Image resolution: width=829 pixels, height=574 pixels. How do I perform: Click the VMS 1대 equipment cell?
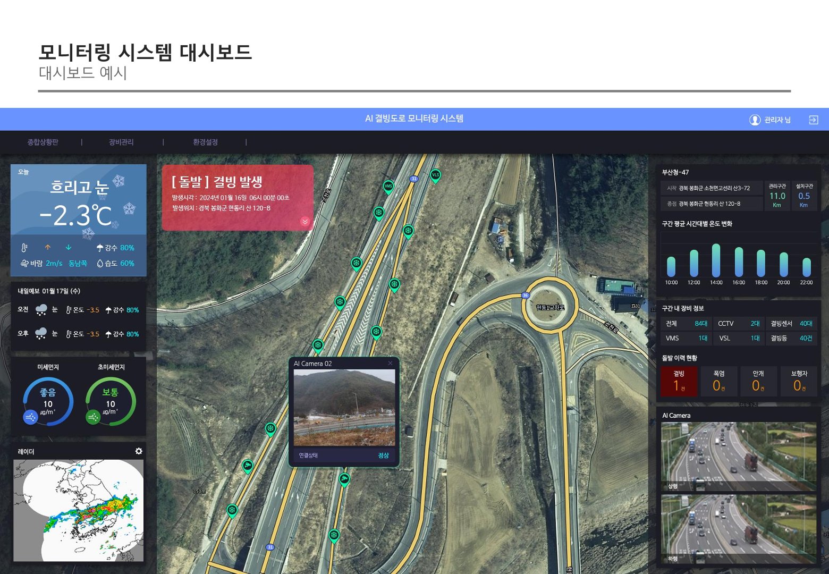click(x=686, y=338)
